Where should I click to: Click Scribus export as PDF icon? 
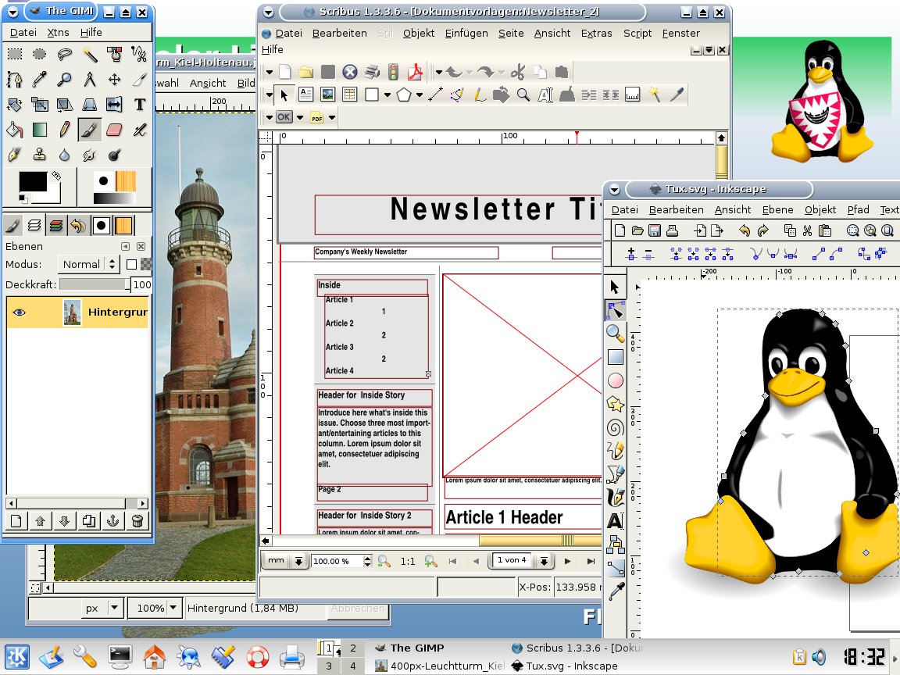pyautogui.click(x=415, y=73)
